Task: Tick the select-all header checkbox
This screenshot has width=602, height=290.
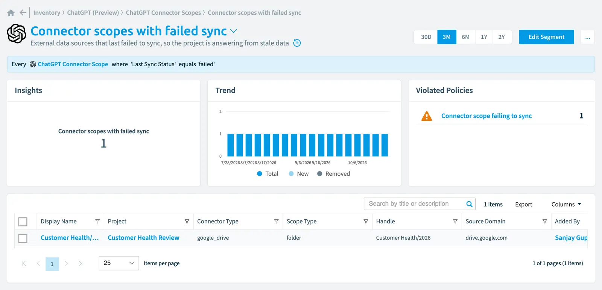Action: pyautogui.click(x=23, y=222)
